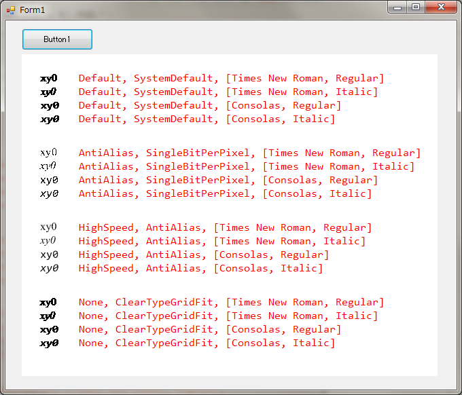Click 'Default, SystemDefault, [Consolas, Regular]' line
Image resolution: width=462 pixels, height=395 pixels.
pos(210,105)
